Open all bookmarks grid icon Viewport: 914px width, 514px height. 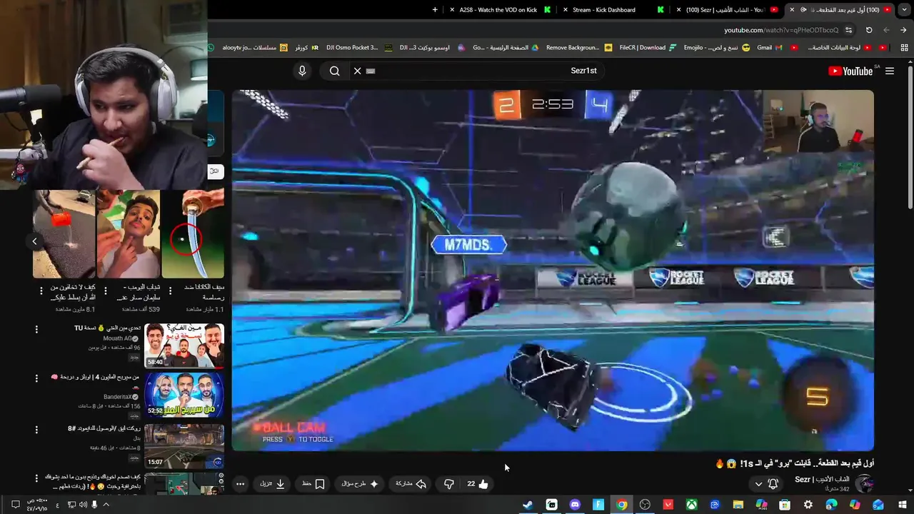[905, 48]
